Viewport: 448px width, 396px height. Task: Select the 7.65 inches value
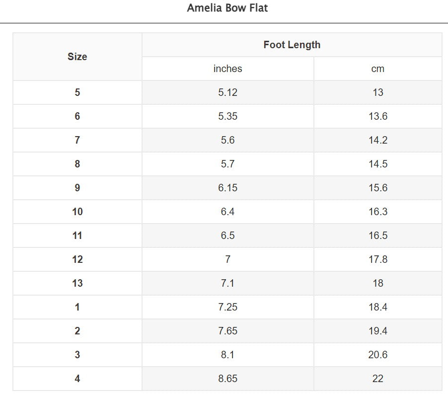pos(227,331)
